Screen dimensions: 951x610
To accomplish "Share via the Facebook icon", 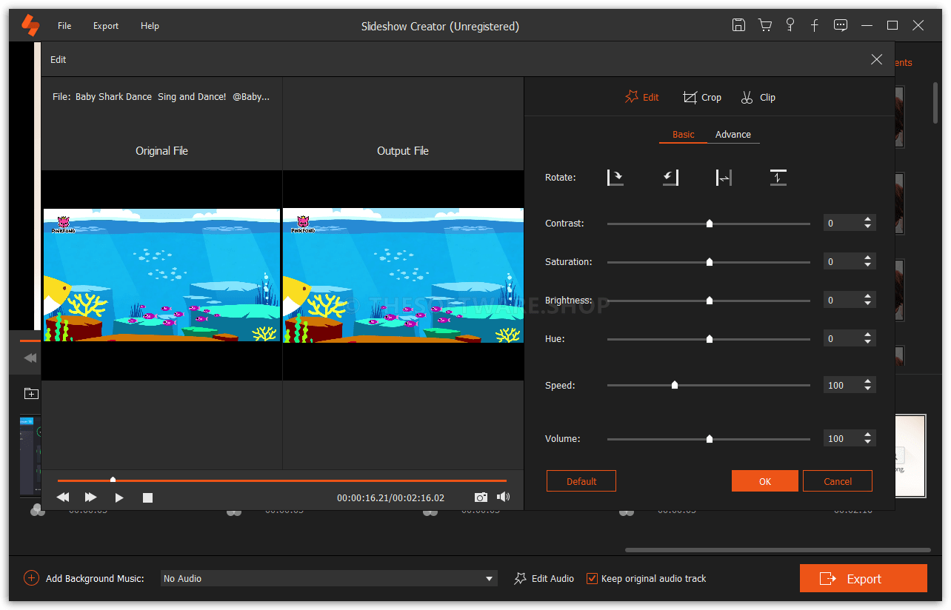I will [814, 24].
